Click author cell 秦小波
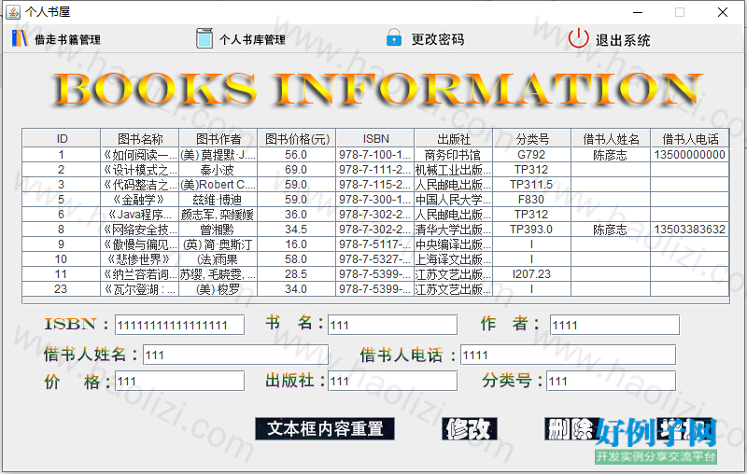 pyautogui.click(x=218, y=170)
